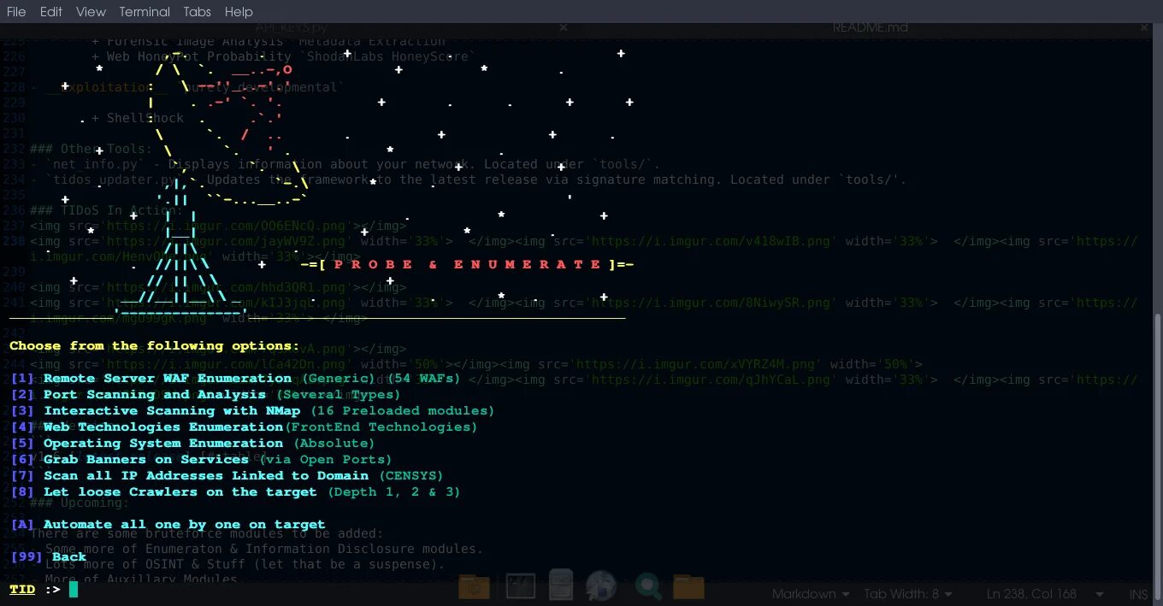The image size is (1163, 606).
Task: Open the document text editor dock icon
Action: click(x=561, y=585)
